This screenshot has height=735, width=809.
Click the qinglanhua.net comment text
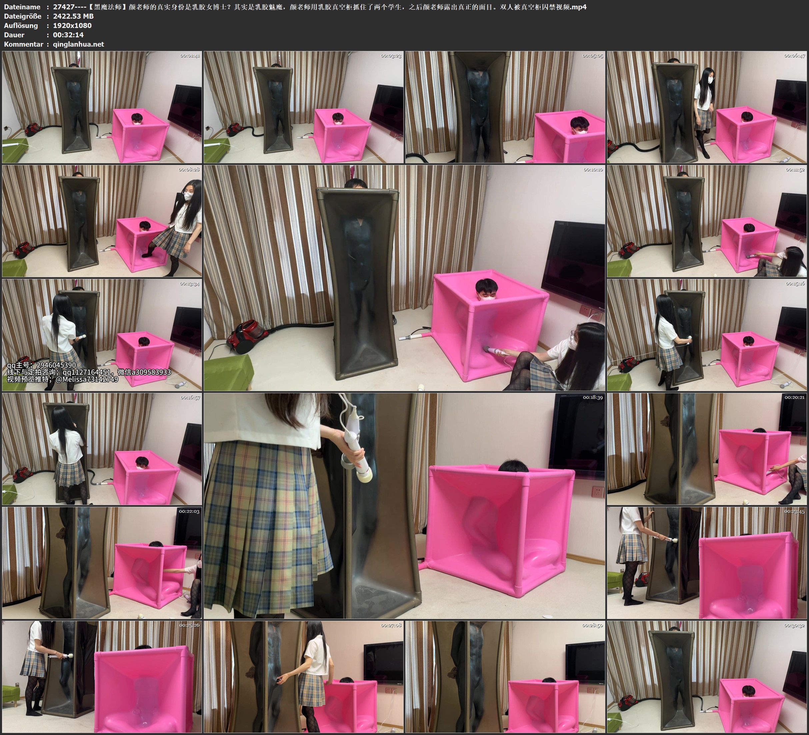coord(78,44)
